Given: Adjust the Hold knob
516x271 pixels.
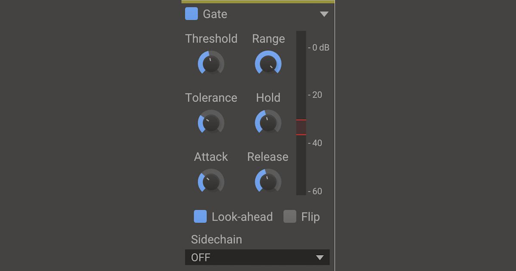Looking at the screenshot, I should pos(268,123).
